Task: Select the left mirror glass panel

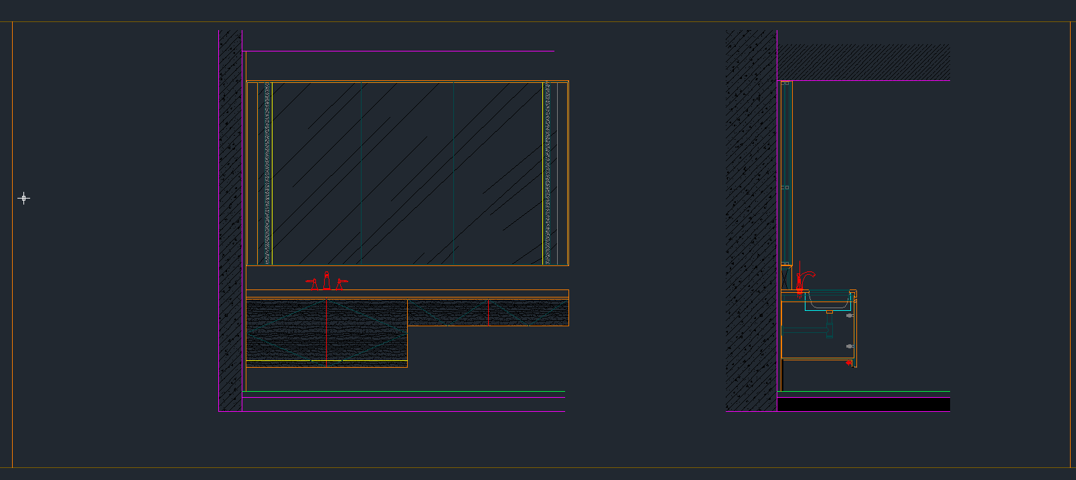Action: tap(317, 174)
